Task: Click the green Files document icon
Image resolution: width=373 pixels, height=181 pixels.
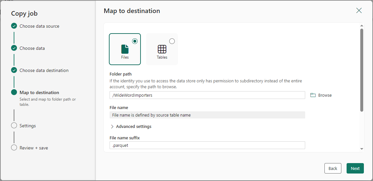Action: click(125, 49)
